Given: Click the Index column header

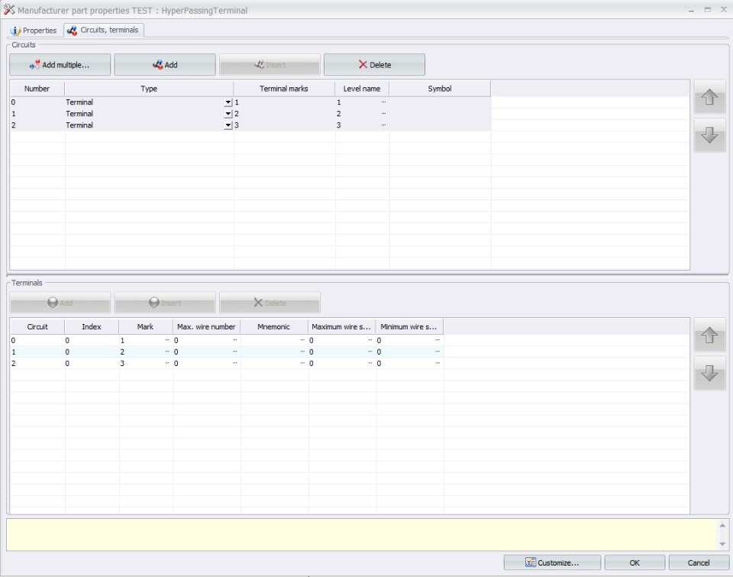Looking at the screenshot, I should pos(92,326).
